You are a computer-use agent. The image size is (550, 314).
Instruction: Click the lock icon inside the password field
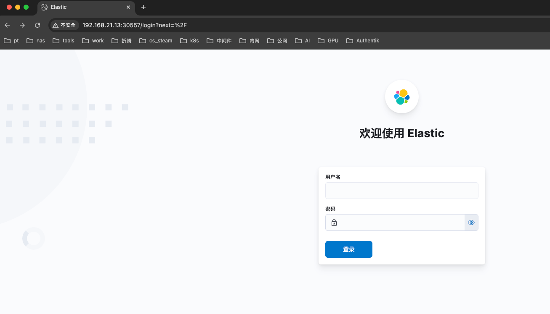pos(334,222)
